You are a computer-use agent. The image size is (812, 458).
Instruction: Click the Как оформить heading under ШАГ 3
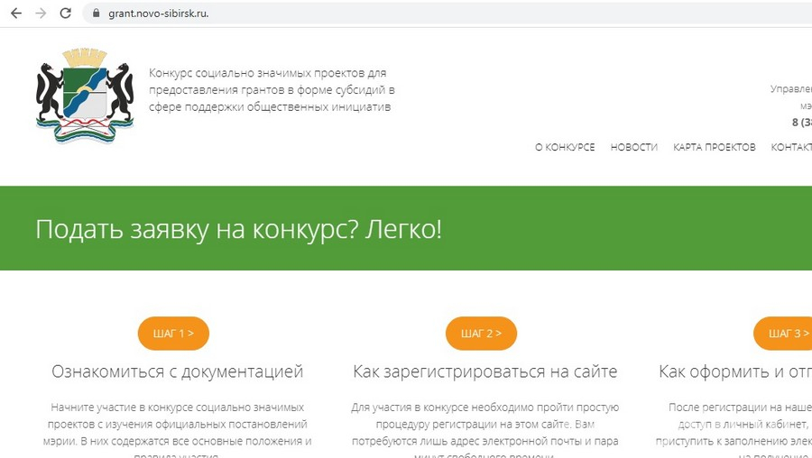coord(734,371)
